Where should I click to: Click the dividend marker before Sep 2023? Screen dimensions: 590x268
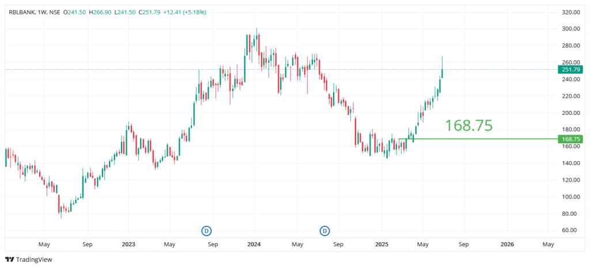[206, 231]
